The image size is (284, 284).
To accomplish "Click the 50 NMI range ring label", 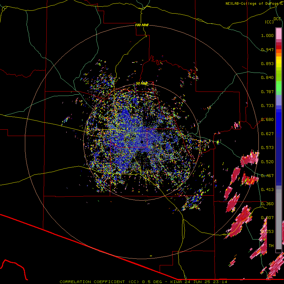I will tap(142, 84).
